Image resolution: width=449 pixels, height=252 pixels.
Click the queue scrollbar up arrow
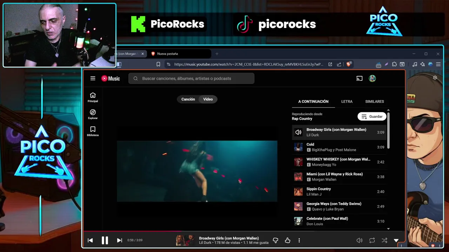point(388,110)
